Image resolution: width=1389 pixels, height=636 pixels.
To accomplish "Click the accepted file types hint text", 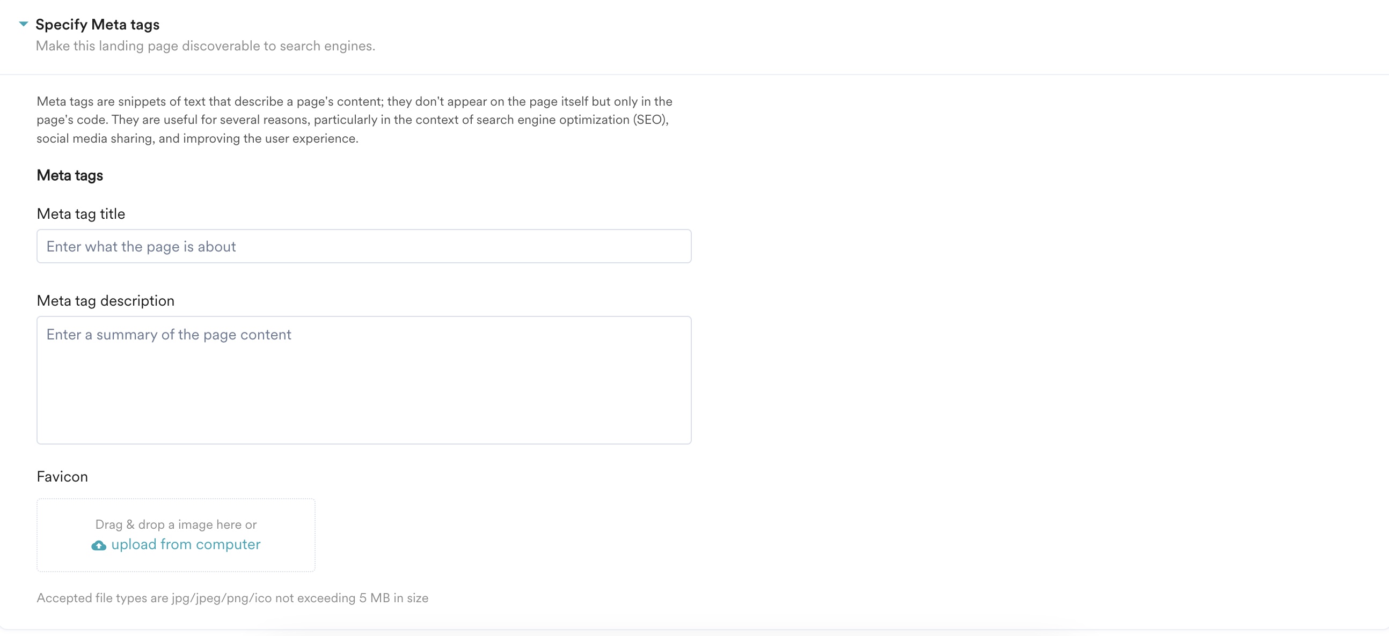I will pyautogui.click(x=232, y=598).
